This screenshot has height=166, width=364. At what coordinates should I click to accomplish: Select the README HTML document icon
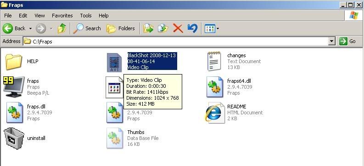pos(215,112)
